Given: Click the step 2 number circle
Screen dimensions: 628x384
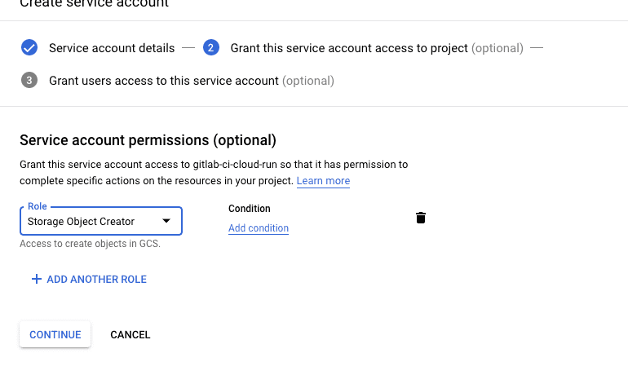Looking at the screenshot, I should pyautogui.click(x=211, y=48).
